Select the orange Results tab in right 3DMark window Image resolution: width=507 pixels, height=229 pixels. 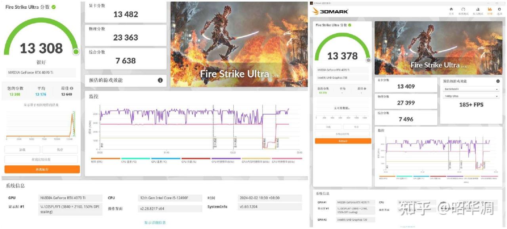click(490, 11)
